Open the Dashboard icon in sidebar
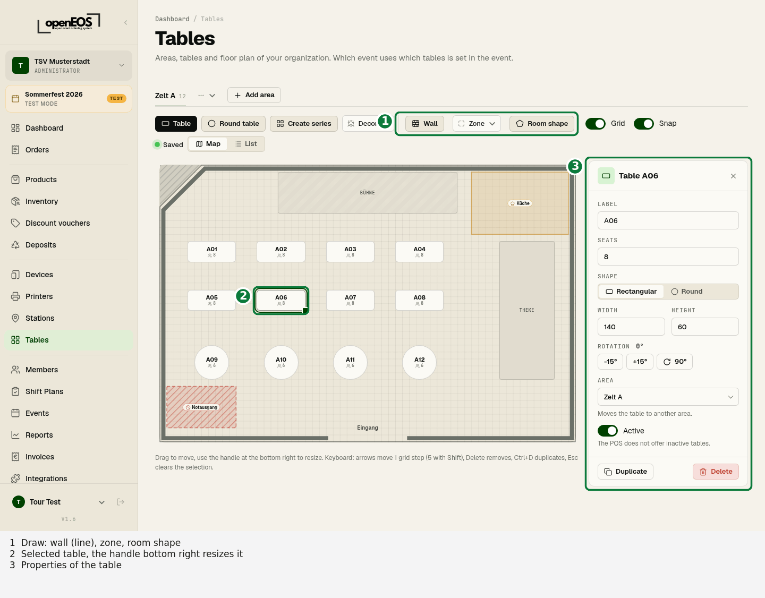The width and height of the screenshot is (765, 598). click(15, 128)
